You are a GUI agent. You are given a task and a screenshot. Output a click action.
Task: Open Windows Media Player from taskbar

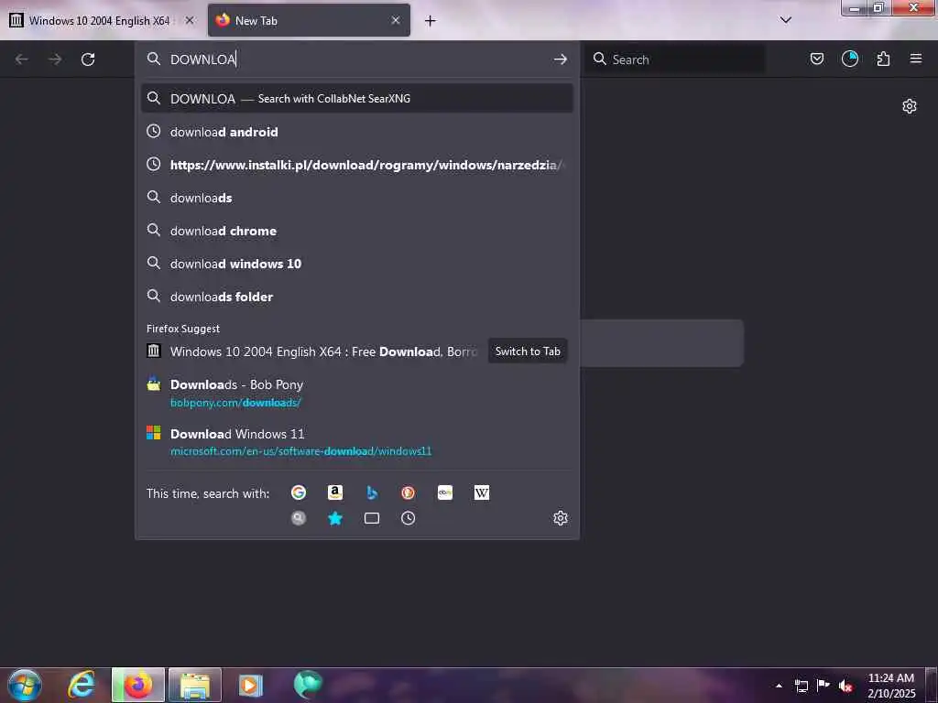251,685
